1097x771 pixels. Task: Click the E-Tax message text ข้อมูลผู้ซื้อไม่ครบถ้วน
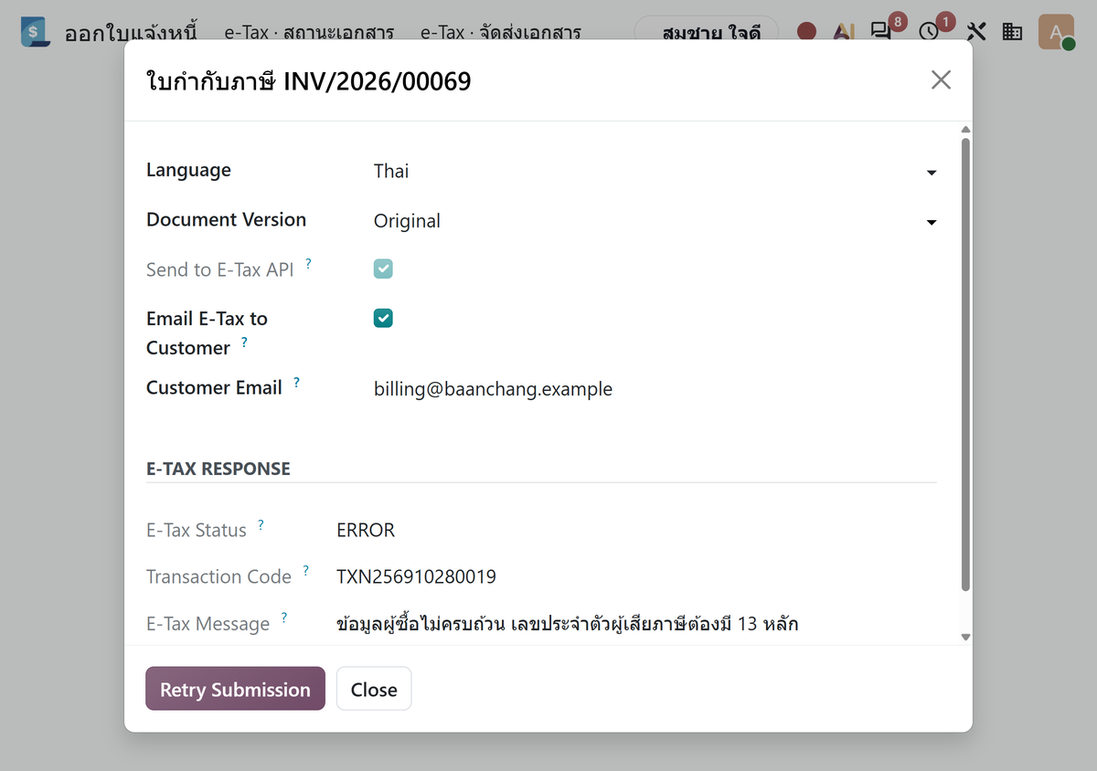click(420, 625)
